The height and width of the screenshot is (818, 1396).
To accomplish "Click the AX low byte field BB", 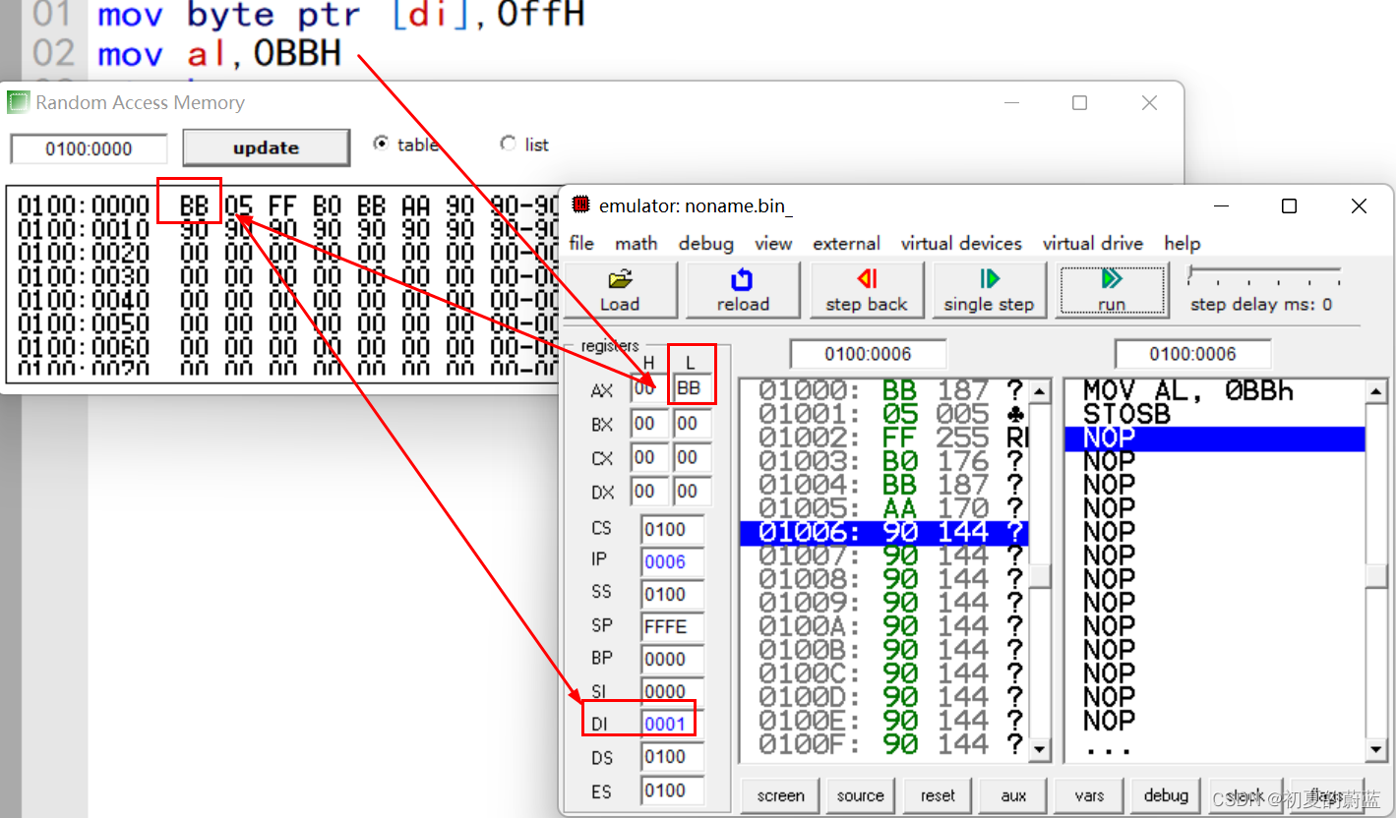I will pos(692,388).
